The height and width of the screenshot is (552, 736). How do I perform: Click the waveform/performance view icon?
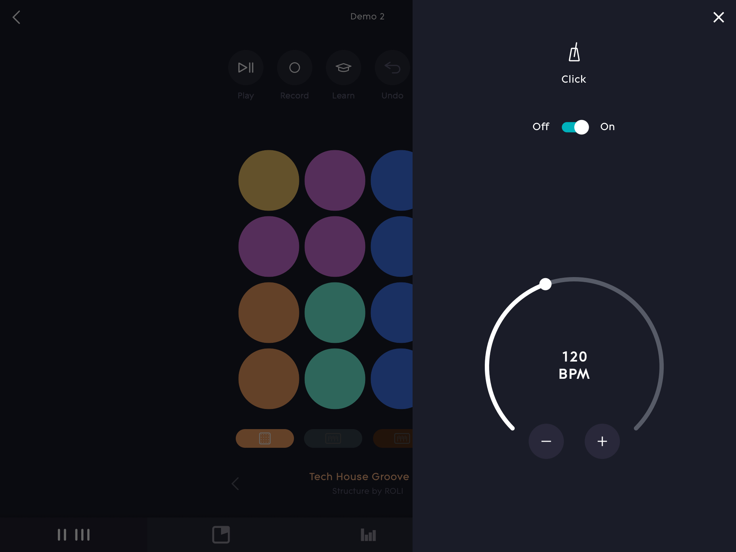[x=368, y=534]
